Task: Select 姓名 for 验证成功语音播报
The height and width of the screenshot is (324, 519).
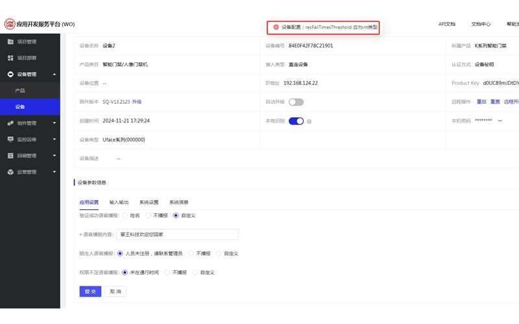Action: click(x=125, y=216)
